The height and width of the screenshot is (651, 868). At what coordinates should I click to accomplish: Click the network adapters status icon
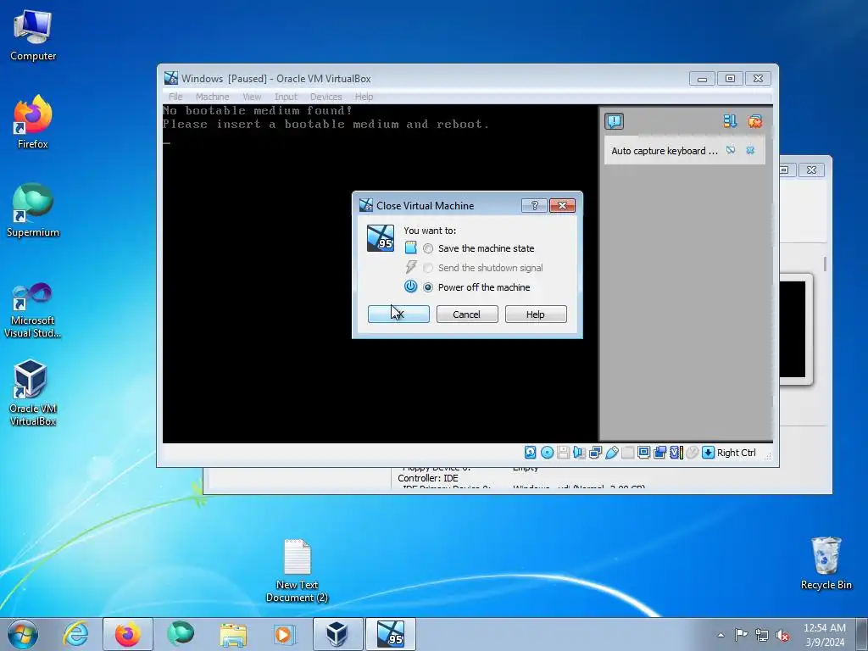click(x=595, y=453)
